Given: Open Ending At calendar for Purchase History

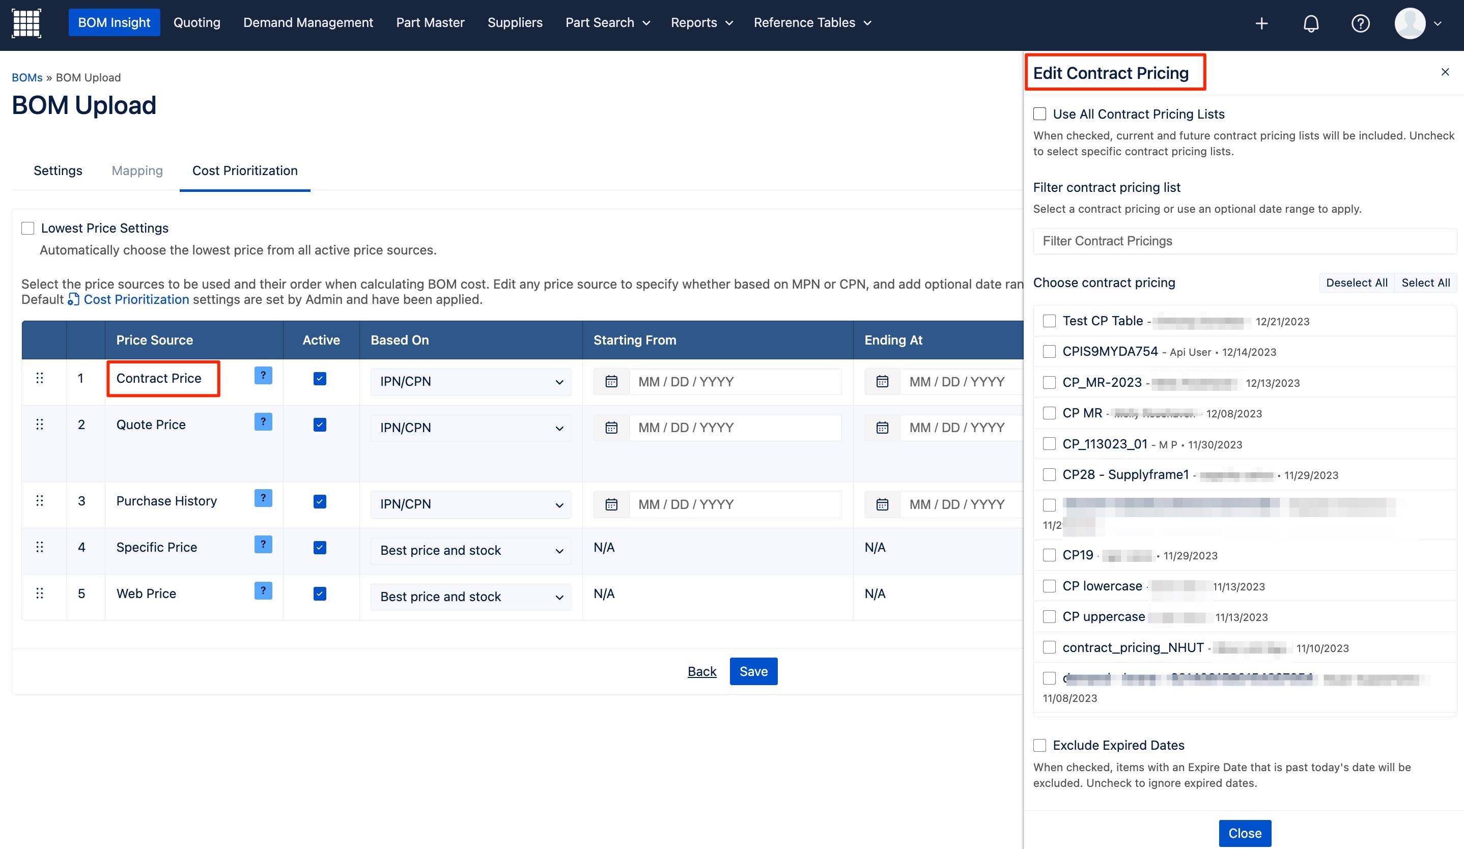Looking at the screenshot, I should tap(882, 504).
